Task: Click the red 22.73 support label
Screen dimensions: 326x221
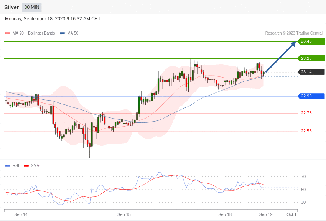Action: coord(306,113)
